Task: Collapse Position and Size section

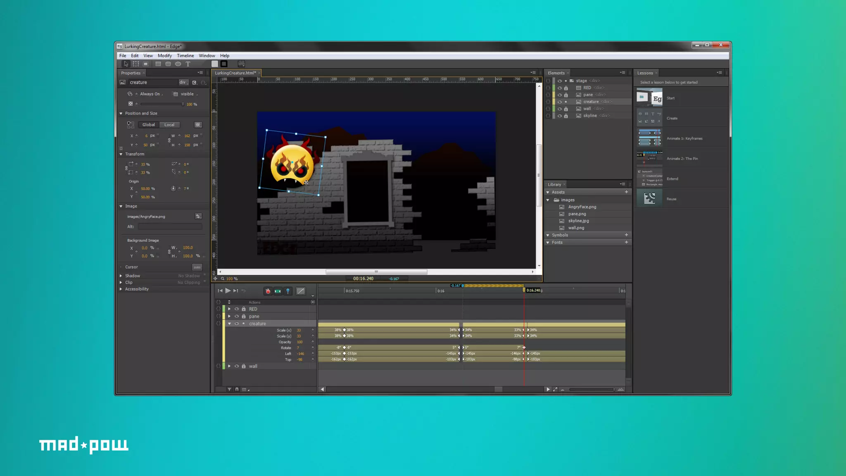Action: pos(121,114)
